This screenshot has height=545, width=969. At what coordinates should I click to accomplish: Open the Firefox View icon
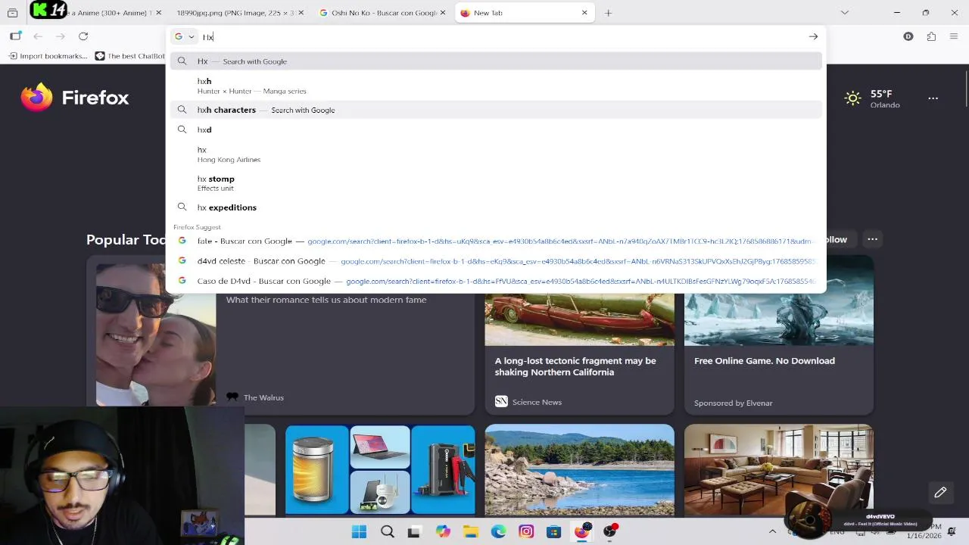click(12, 13)
